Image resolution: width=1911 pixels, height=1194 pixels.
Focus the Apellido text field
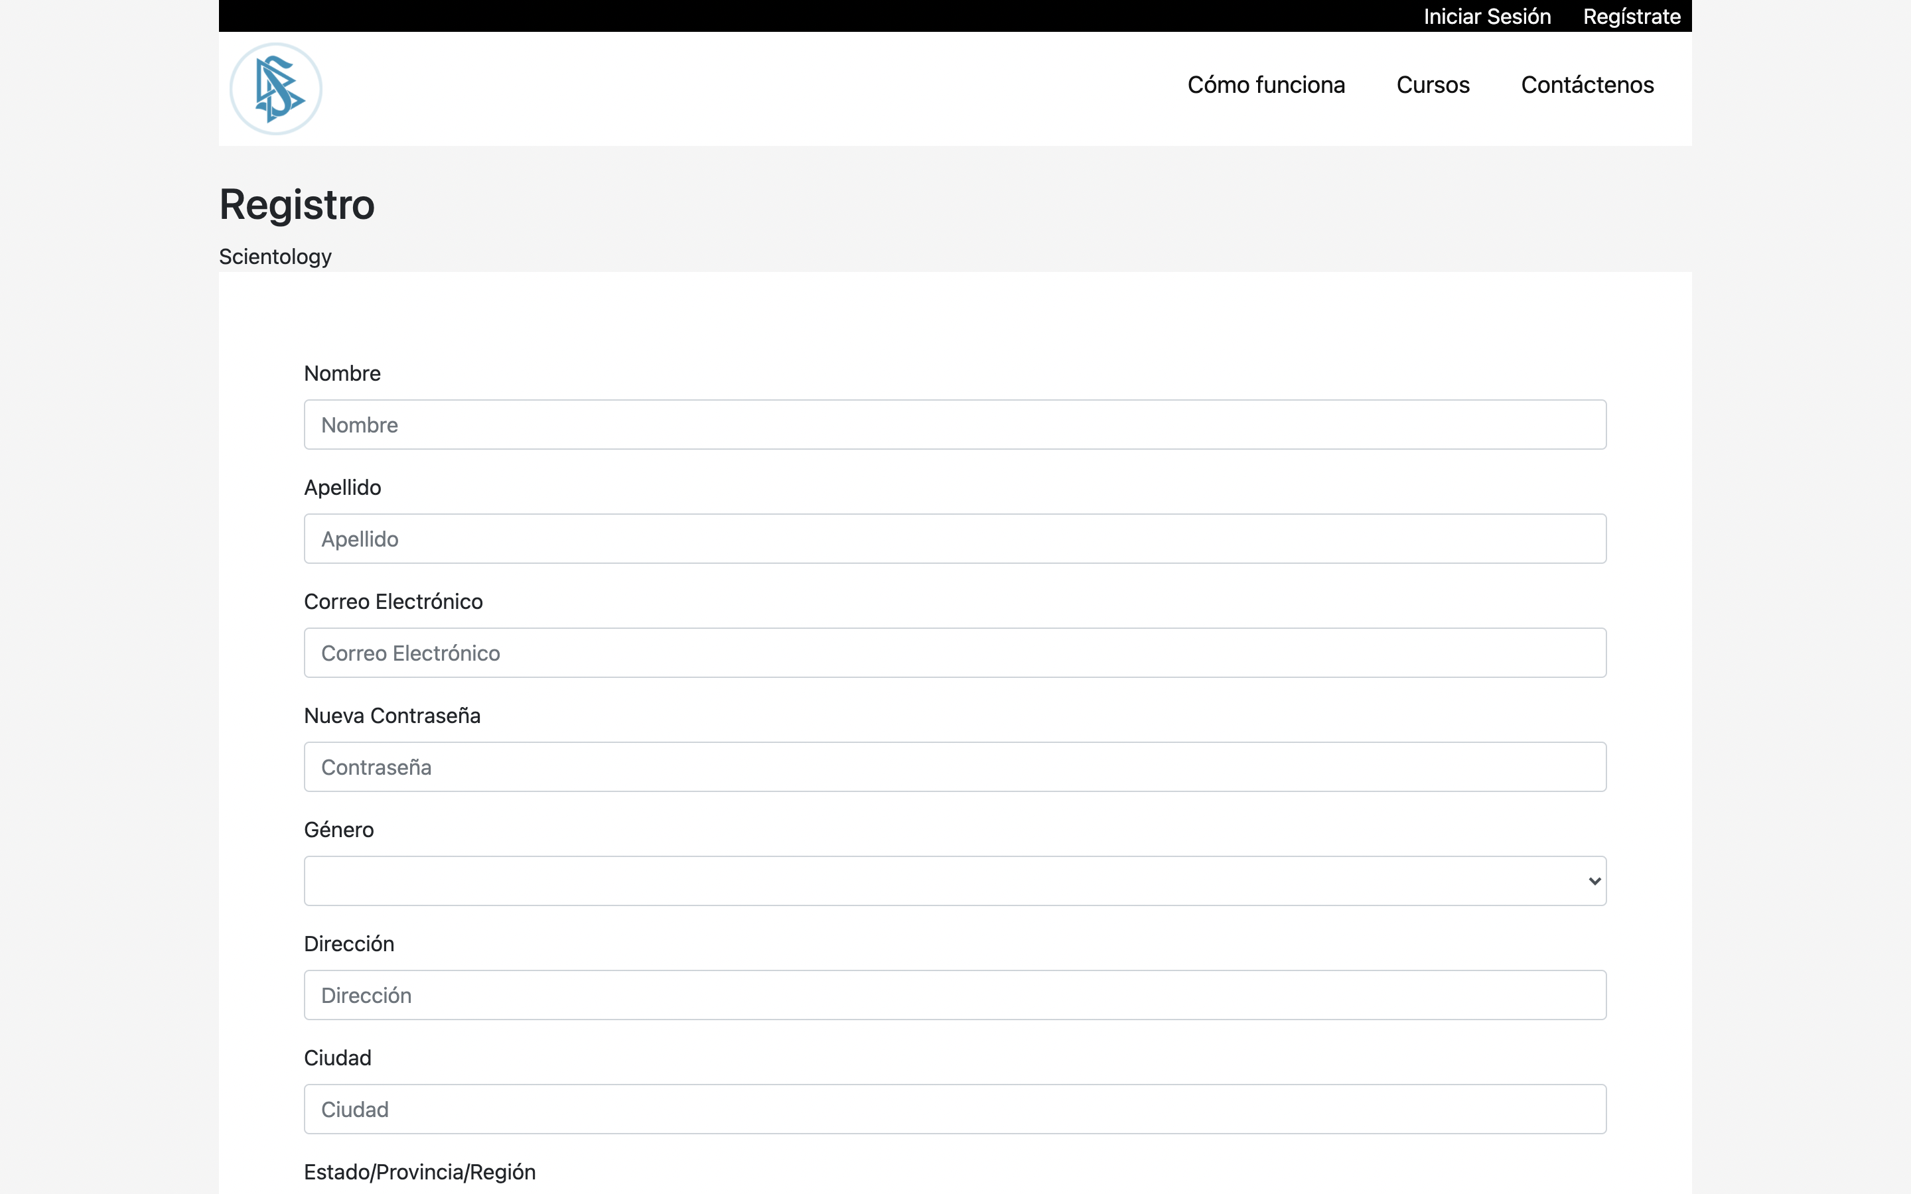954,539
